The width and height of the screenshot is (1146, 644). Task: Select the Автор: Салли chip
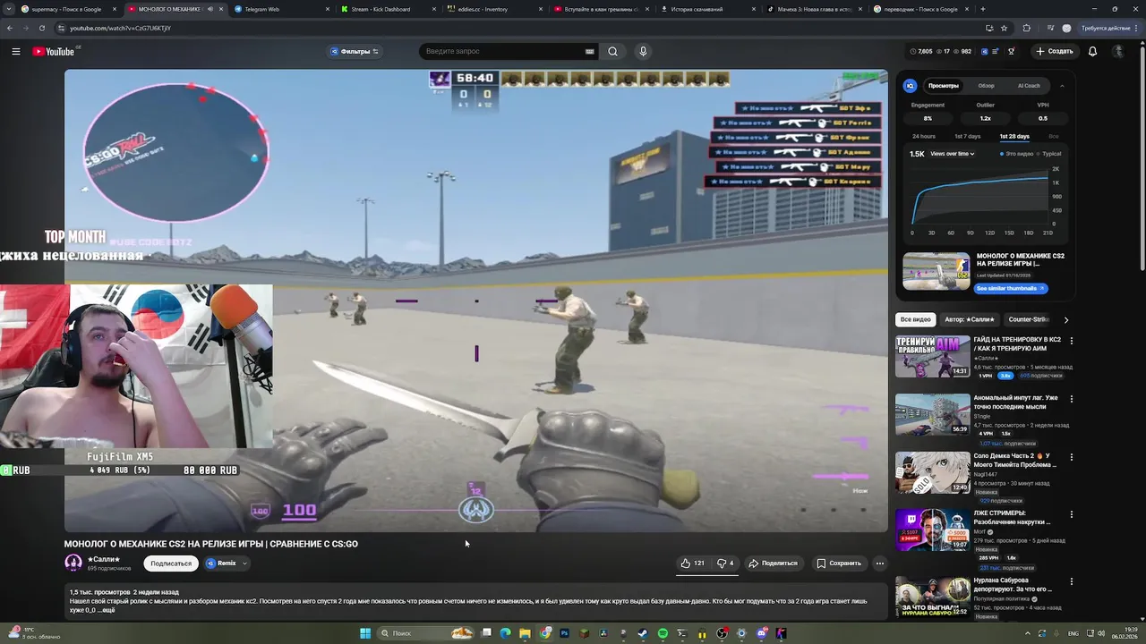pyautogui.click(x=969, y=319)
